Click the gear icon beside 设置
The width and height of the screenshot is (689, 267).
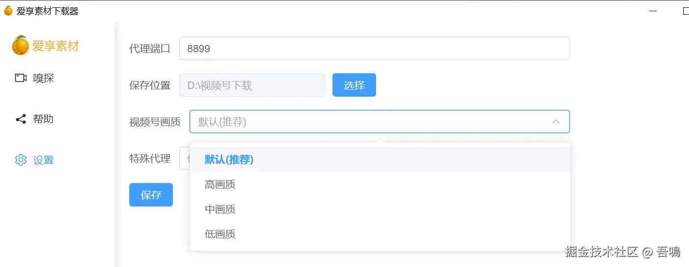pos(21,160)
